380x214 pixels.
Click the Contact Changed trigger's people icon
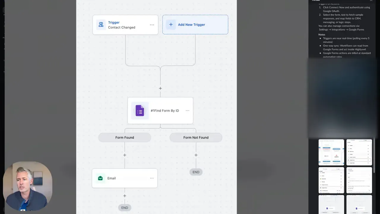(101, 25)
